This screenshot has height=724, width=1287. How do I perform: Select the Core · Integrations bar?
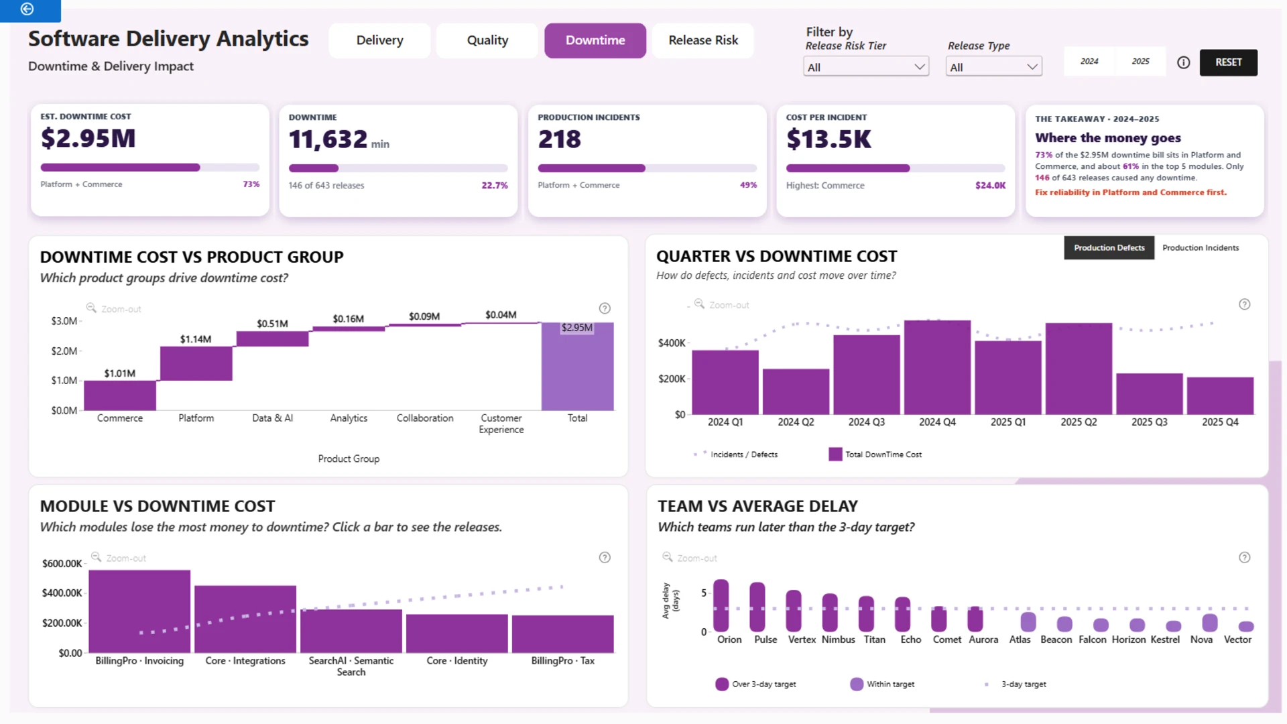245,619
